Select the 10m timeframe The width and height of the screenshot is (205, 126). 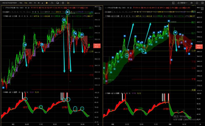[x=21, y=3]
